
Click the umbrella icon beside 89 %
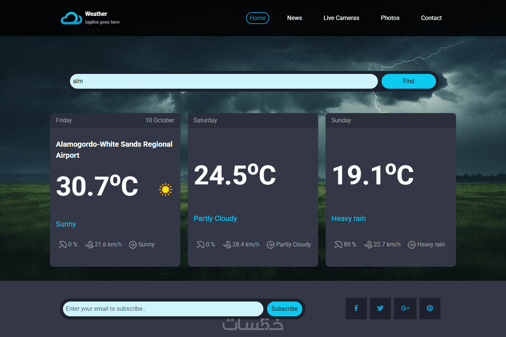[338, 245]
